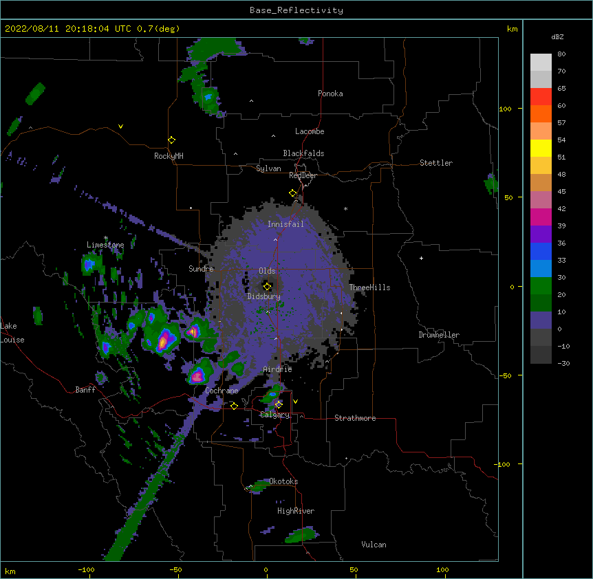Click the yellow diamond marker at Calgary
The width and height of the screenshot is (593, 579).
tap(279, 404)
